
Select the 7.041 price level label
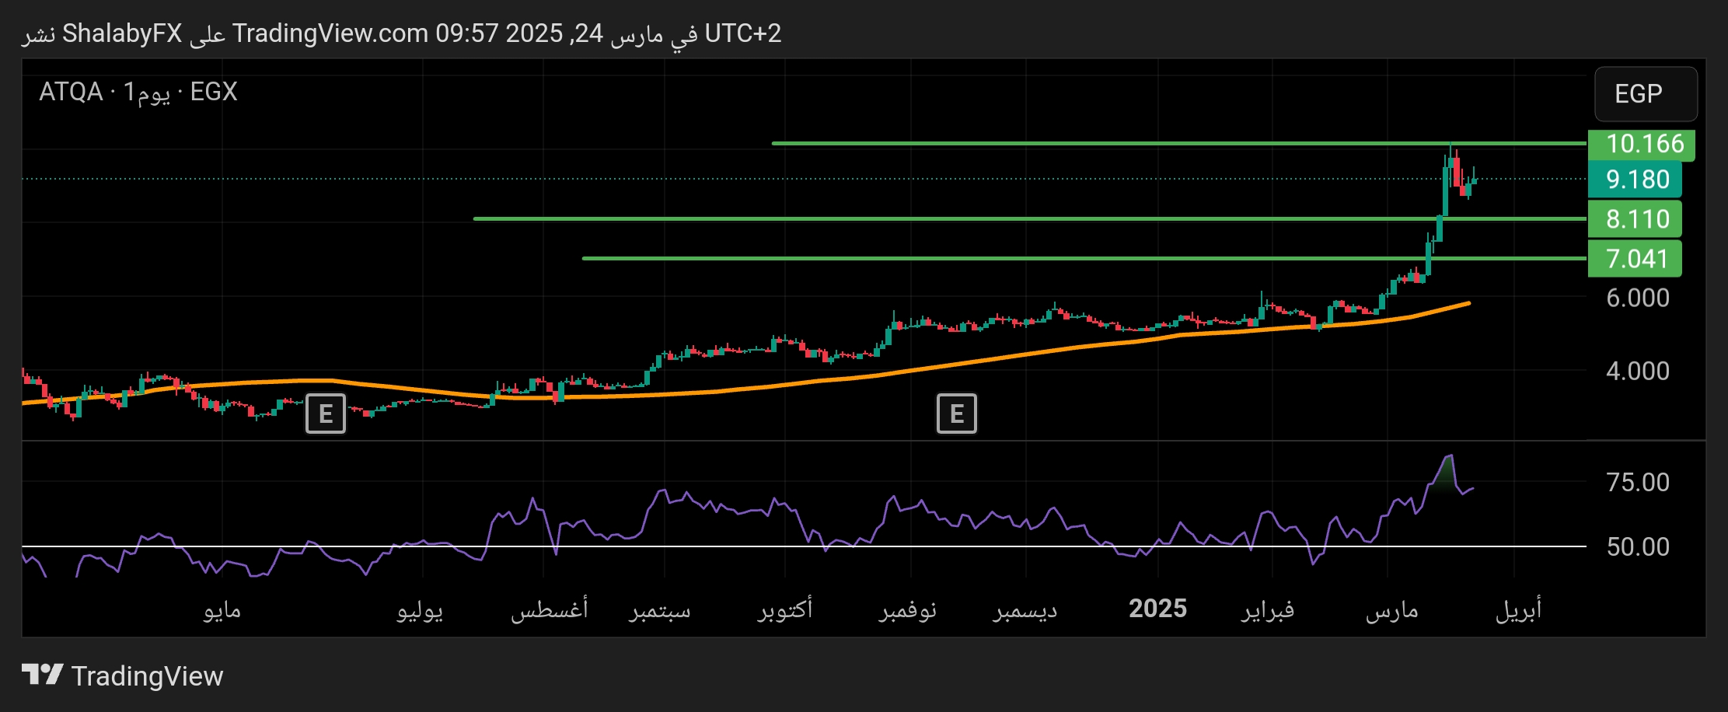click(x=1634, y=259)
